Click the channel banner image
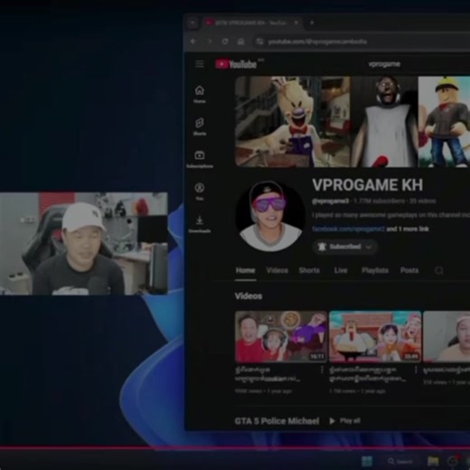470x470 pixels. (352, 121)
